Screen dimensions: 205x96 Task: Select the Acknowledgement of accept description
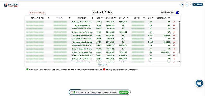coord(82,39)
